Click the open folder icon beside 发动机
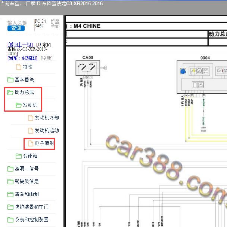 pyautogui.click(x=18, y=105)
